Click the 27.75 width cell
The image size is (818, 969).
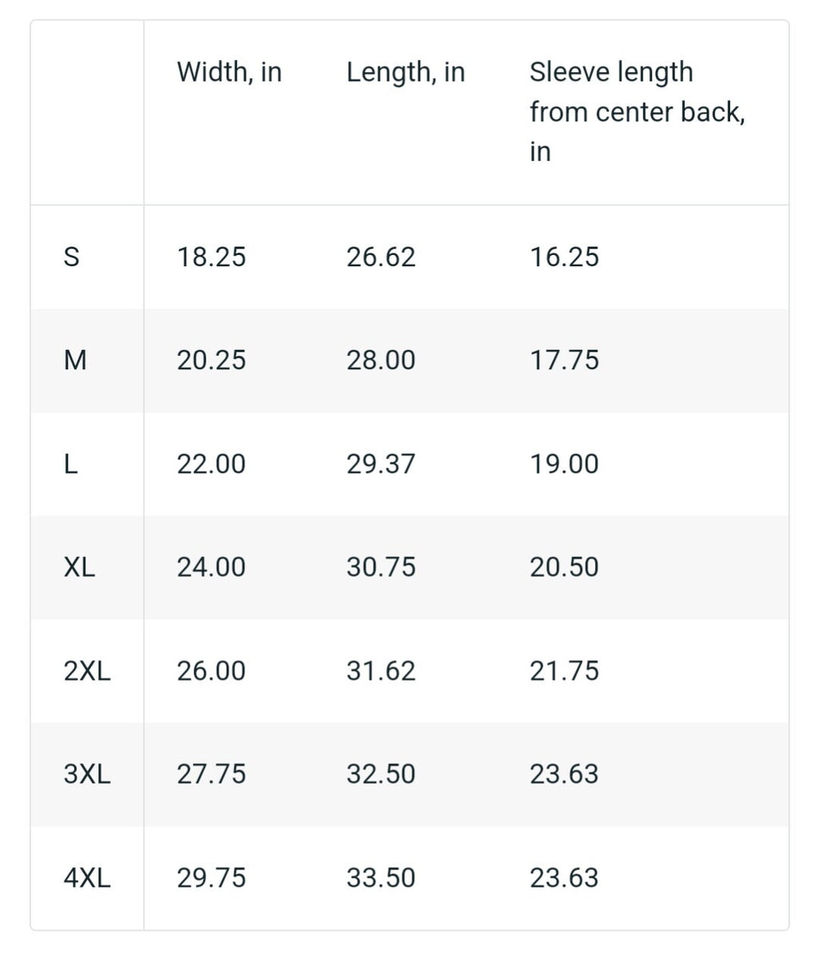(212, 774)
